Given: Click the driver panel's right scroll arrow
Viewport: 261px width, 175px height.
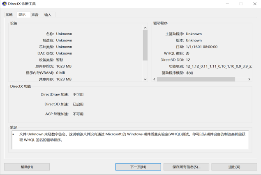Looking at the screenshot, I should coord(249,79).
